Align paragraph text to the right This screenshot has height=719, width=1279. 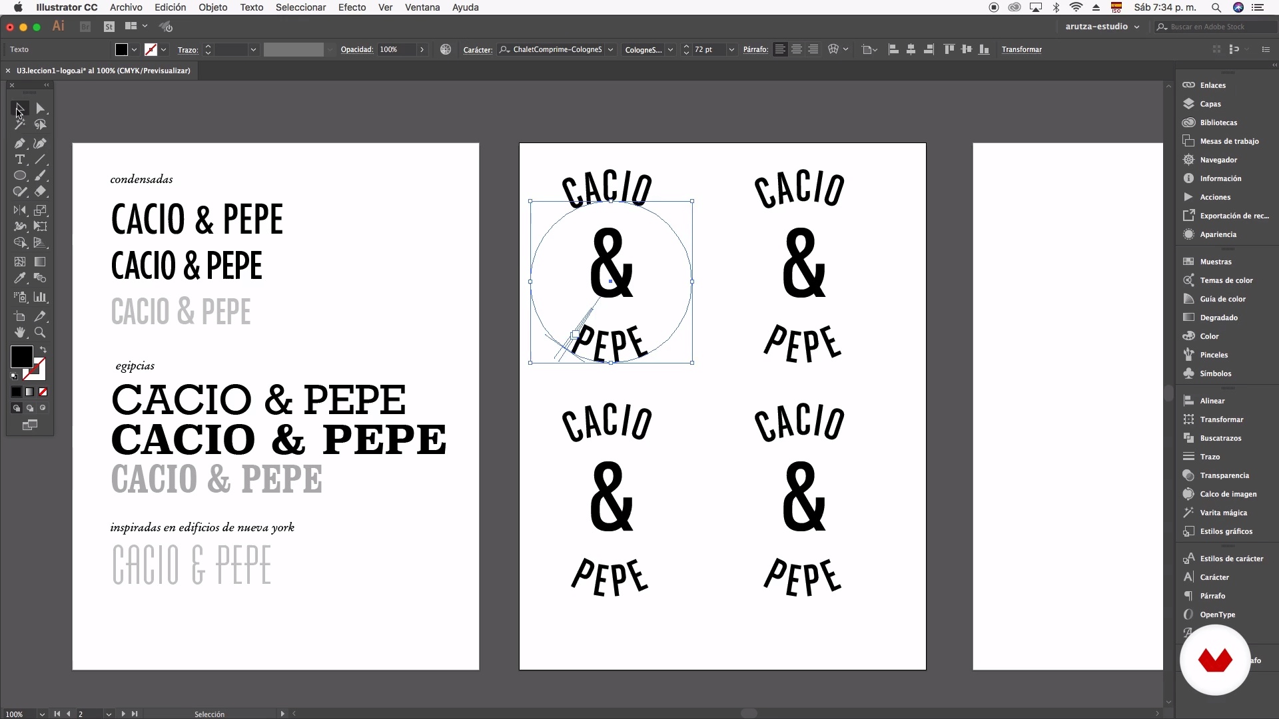[813, 49]
